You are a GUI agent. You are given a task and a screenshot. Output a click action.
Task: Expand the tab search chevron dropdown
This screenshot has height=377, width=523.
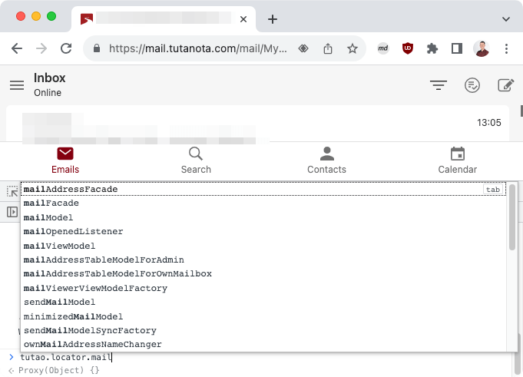click(505, 19)
